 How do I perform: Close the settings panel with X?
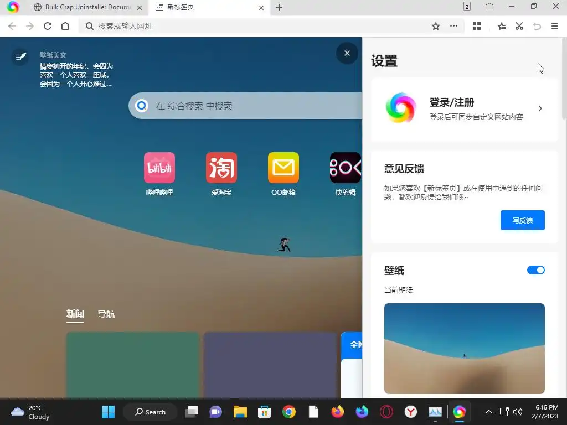pos(347,53)
